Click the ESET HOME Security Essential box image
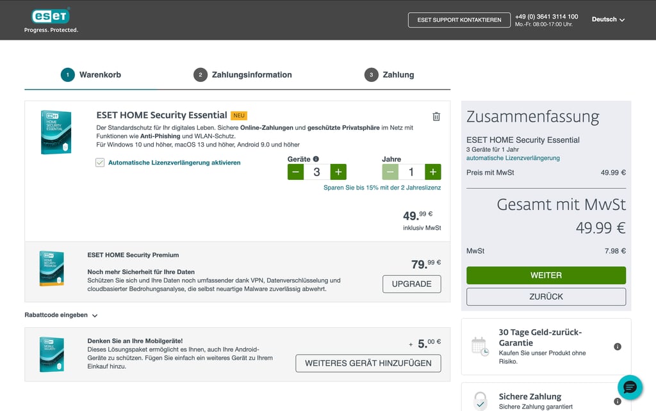Viewport: 656px width, 411px height. (x=56, y=132)
